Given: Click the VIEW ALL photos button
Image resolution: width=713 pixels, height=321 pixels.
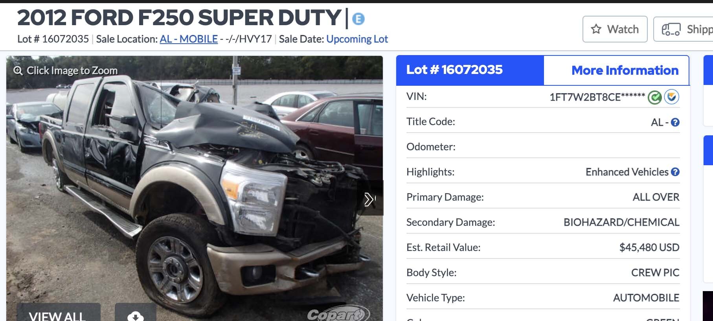Looking at the screenshot, I should point(59,314).
